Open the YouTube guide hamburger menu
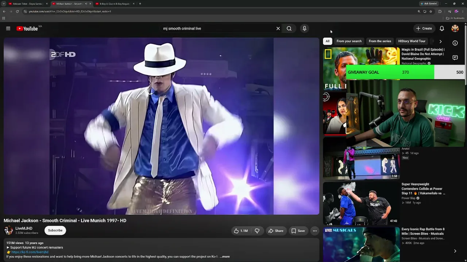Viewport: 467px width, 262px height. 8,28
